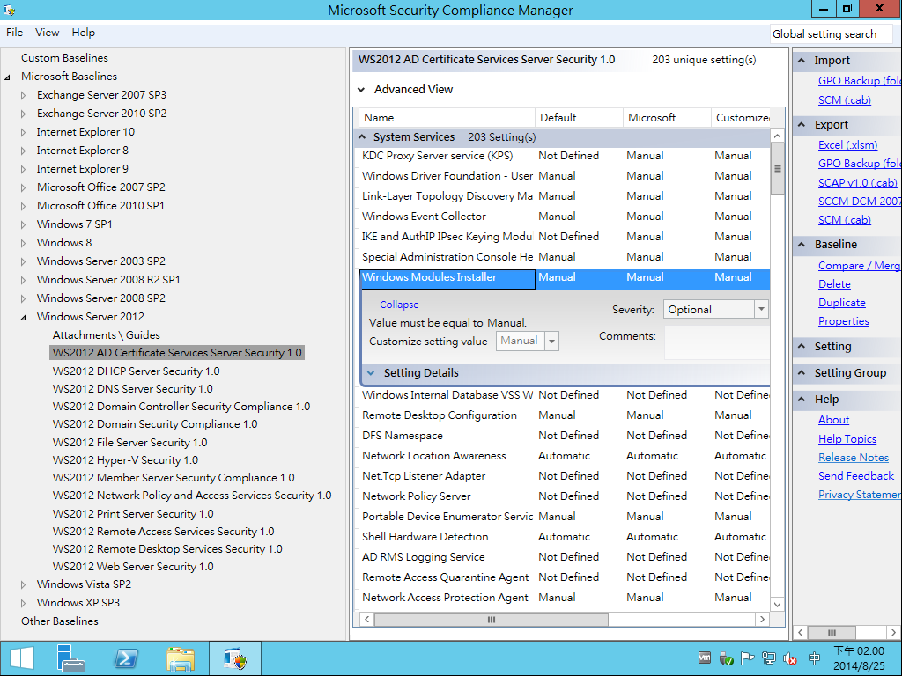Collapse the System Services group
The image size is (902, 676).
pyautogui.click(x=362, y=136)
